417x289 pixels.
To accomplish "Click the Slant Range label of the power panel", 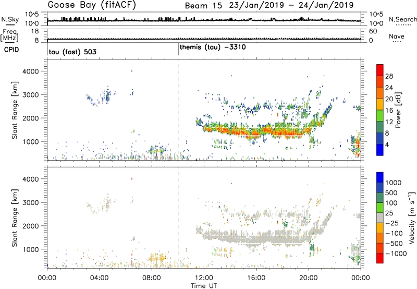I will point(15,110).
